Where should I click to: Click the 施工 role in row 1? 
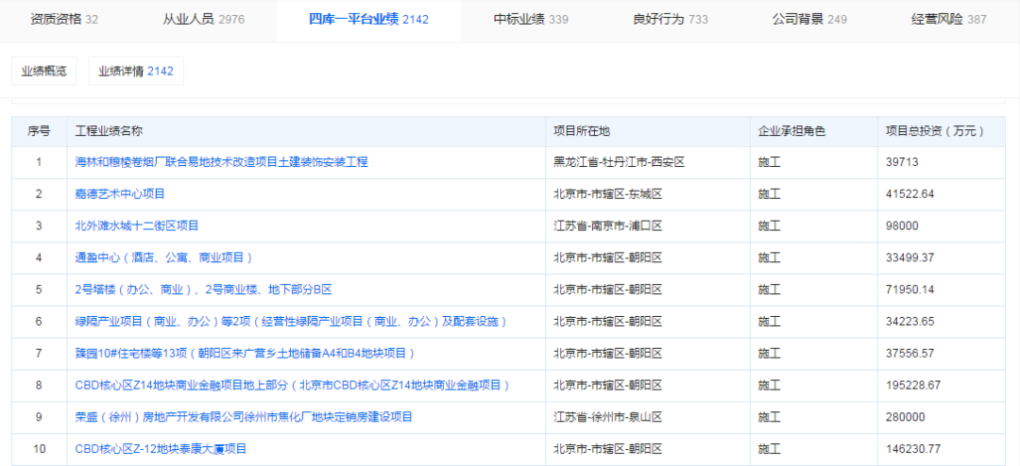(770, 162)
